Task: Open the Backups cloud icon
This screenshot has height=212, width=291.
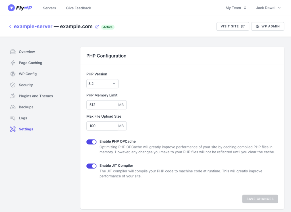Action: tap(13, 107)
